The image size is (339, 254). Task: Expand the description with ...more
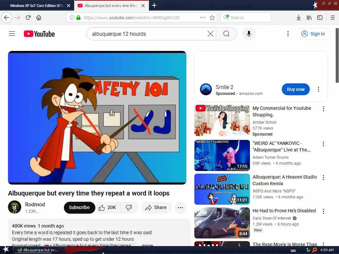147,245
